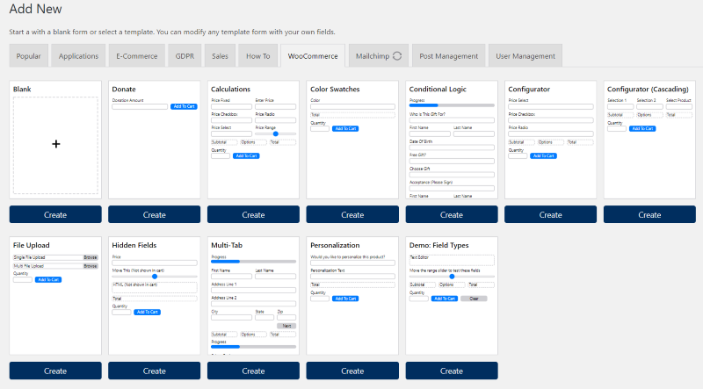Image resolution: width=703 pixels, height=389 pixels.
Task: Select the Calculations template preview
Action: tap(253, 140)
